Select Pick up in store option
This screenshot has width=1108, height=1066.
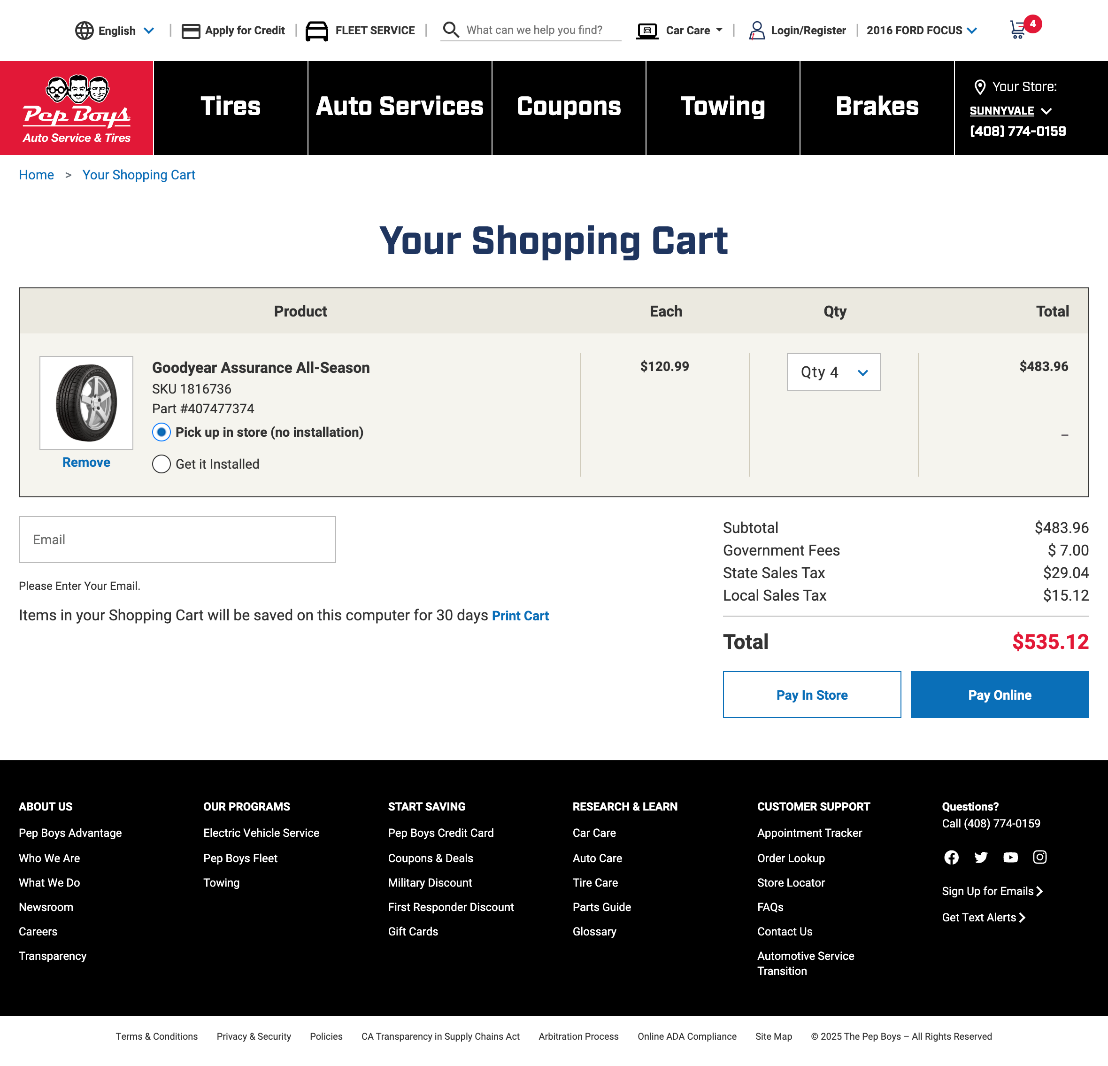pos(161,432)
